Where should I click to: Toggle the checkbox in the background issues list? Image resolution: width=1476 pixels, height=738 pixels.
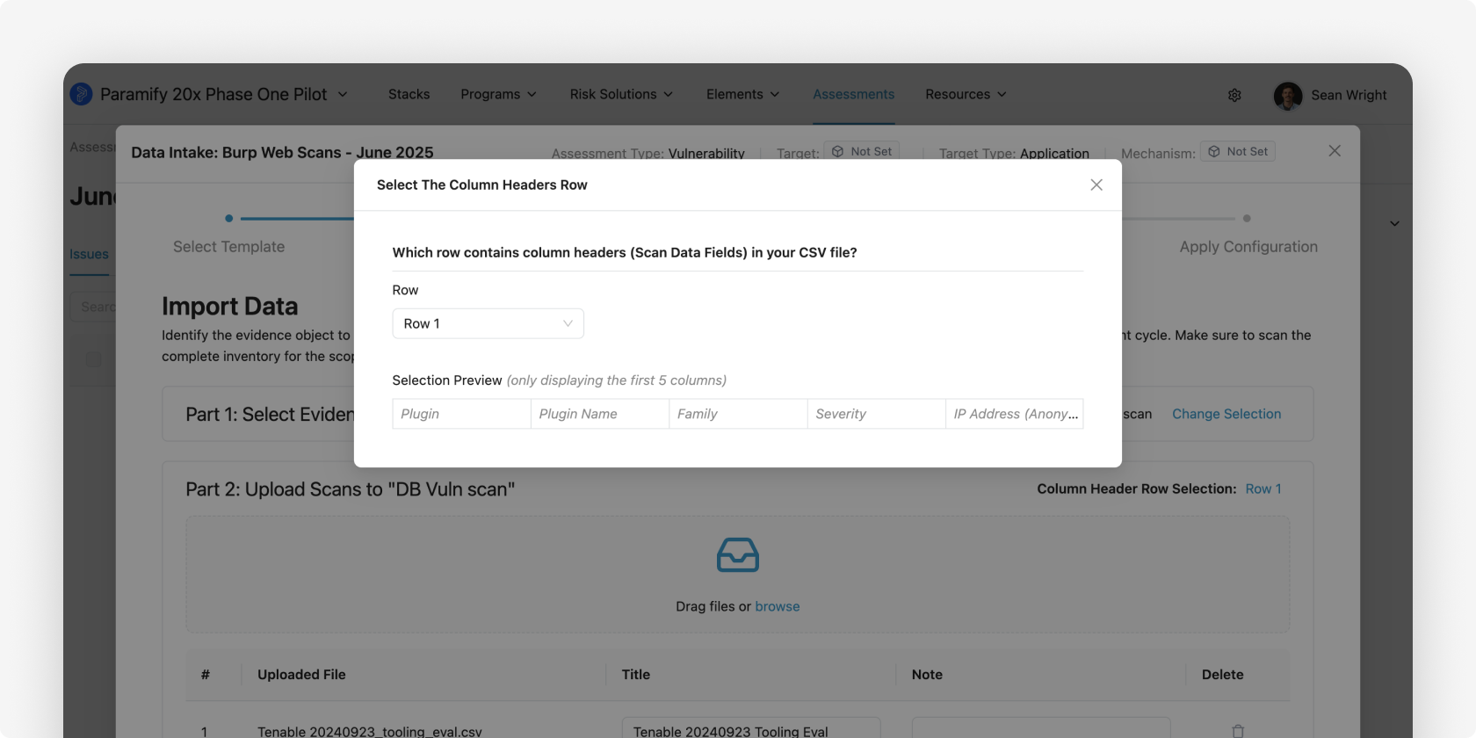(94, 359)
